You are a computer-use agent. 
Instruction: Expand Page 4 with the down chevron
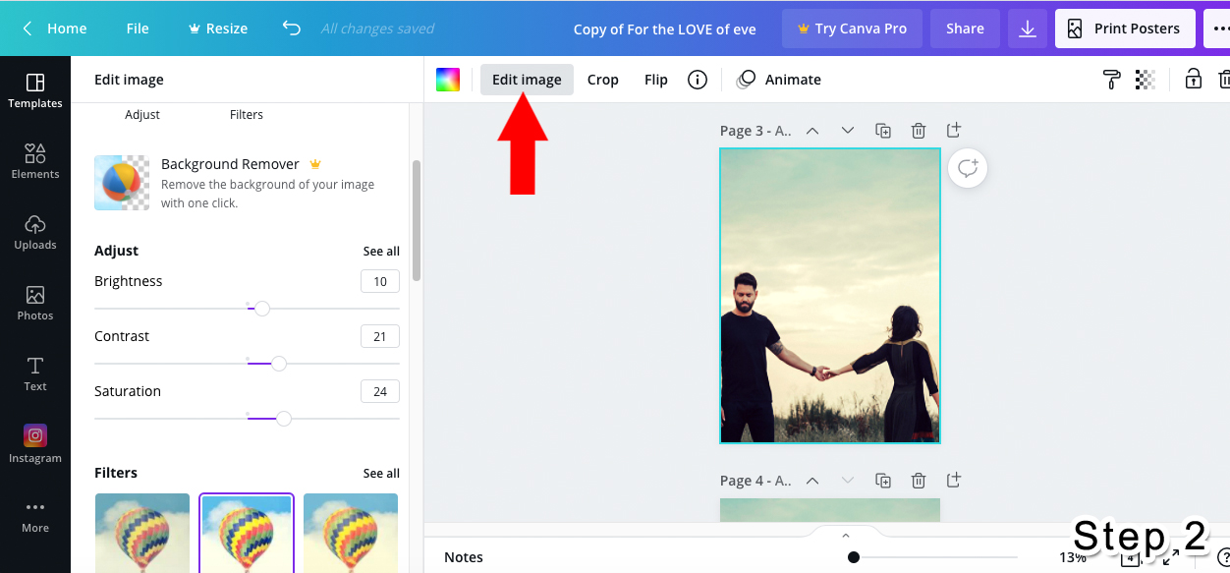[x=847, y=480]
